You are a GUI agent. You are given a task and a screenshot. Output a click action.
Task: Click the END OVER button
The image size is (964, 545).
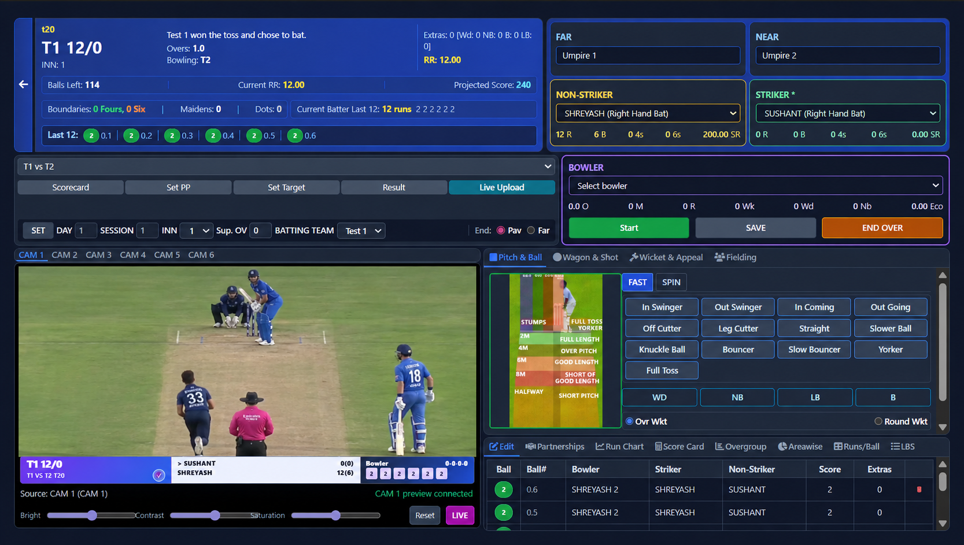pyautogui.click(x=882, y=228)
